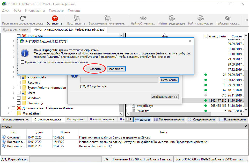Expand the System Volume Information node
This screenshot has width=249, height=163.
point(14,88)
